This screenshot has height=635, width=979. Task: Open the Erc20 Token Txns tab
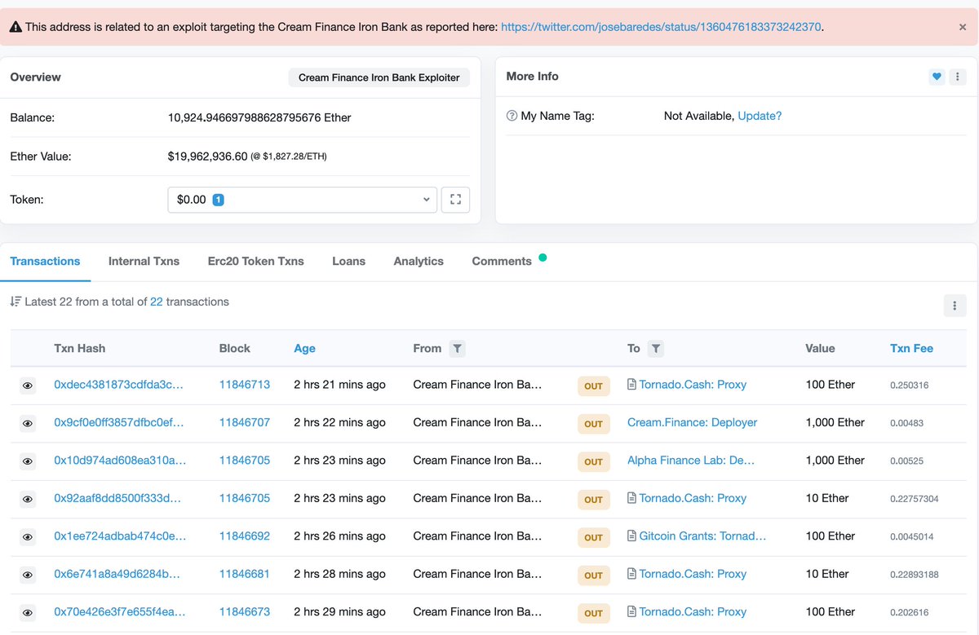click(x=255, y=261)
